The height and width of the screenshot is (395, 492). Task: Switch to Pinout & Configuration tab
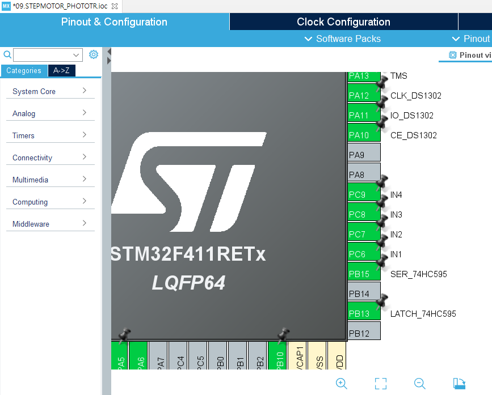point(114,22)
